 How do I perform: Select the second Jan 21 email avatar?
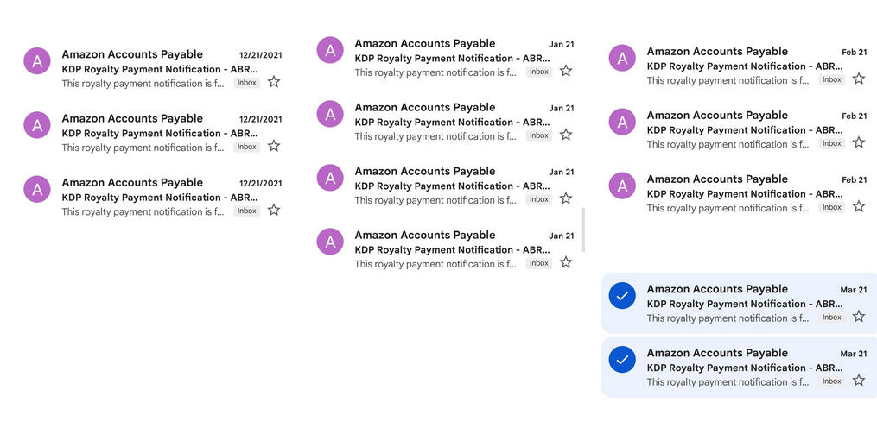[x=330, y=114]
